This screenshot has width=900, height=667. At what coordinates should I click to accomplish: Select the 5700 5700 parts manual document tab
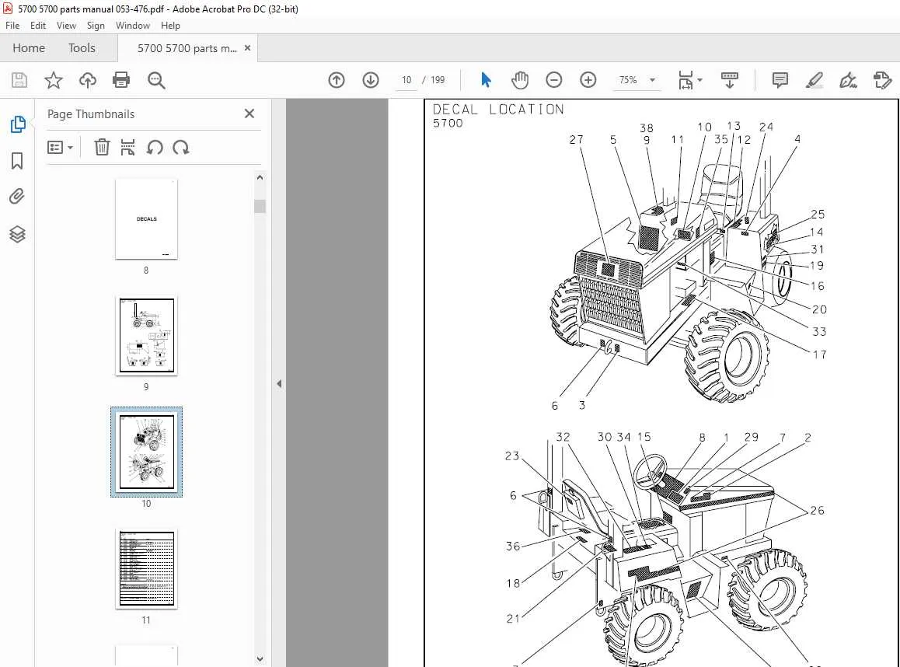(x=187, y=48)
